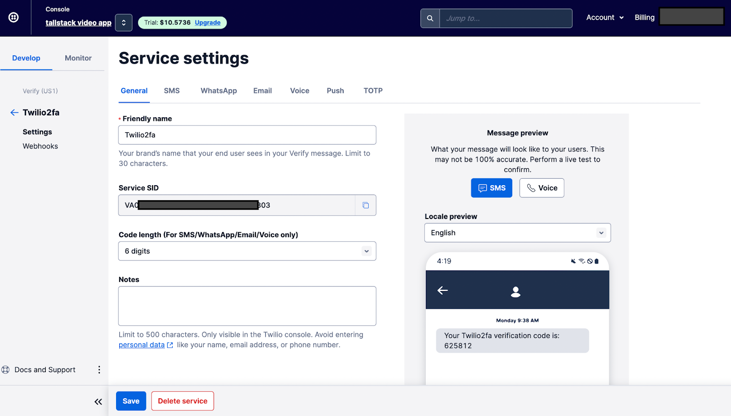Viewport: 731px width, 416px height.
Task: Go to Billing
Action: [x=645, y=17]
